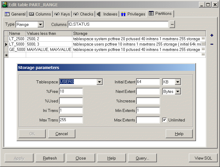The width and height of the screenshot is (220, 167).
Task: Switch to the General tab
Action: [x=15, y=14]
